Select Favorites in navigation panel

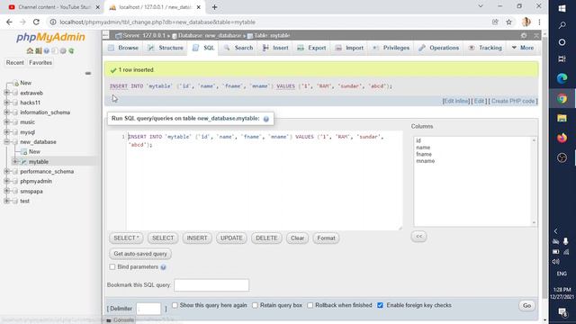point(40,63)
